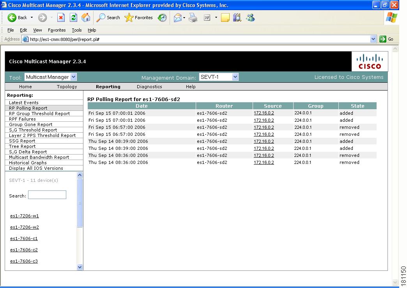Open RPF Failures report
This screenshot has width=407, height=288.
tap(22, 119)
